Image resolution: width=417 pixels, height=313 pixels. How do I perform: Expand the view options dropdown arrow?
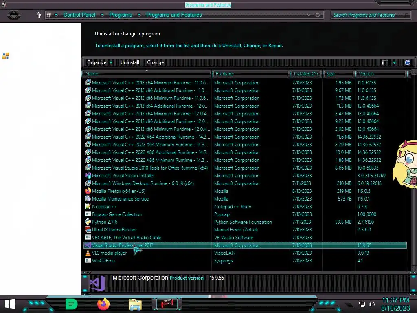(x=394, y=62)
